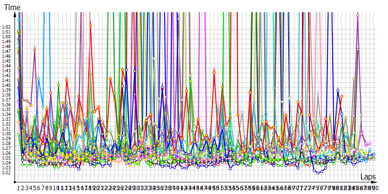Select the lowest blue point near lap 77

(319, 172)
